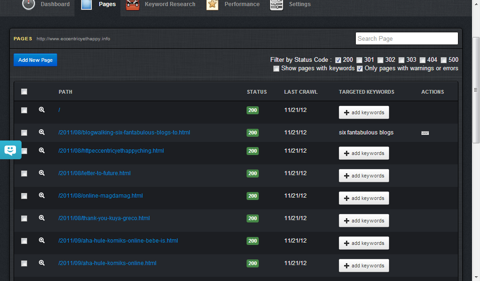Image resolution: width=480 pixels, height=281 pixels.
Task: Click magnifier for aha-hule-komiks-online.html row
Action: pyautogui.click(x=42, y=263)
